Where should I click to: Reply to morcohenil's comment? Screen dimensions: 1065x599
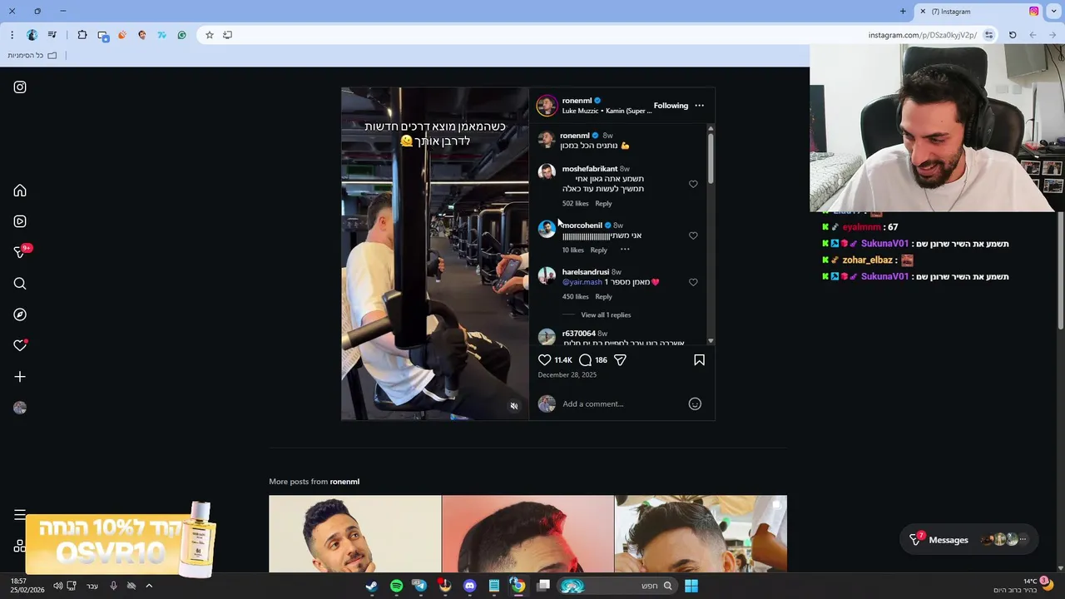598,250
